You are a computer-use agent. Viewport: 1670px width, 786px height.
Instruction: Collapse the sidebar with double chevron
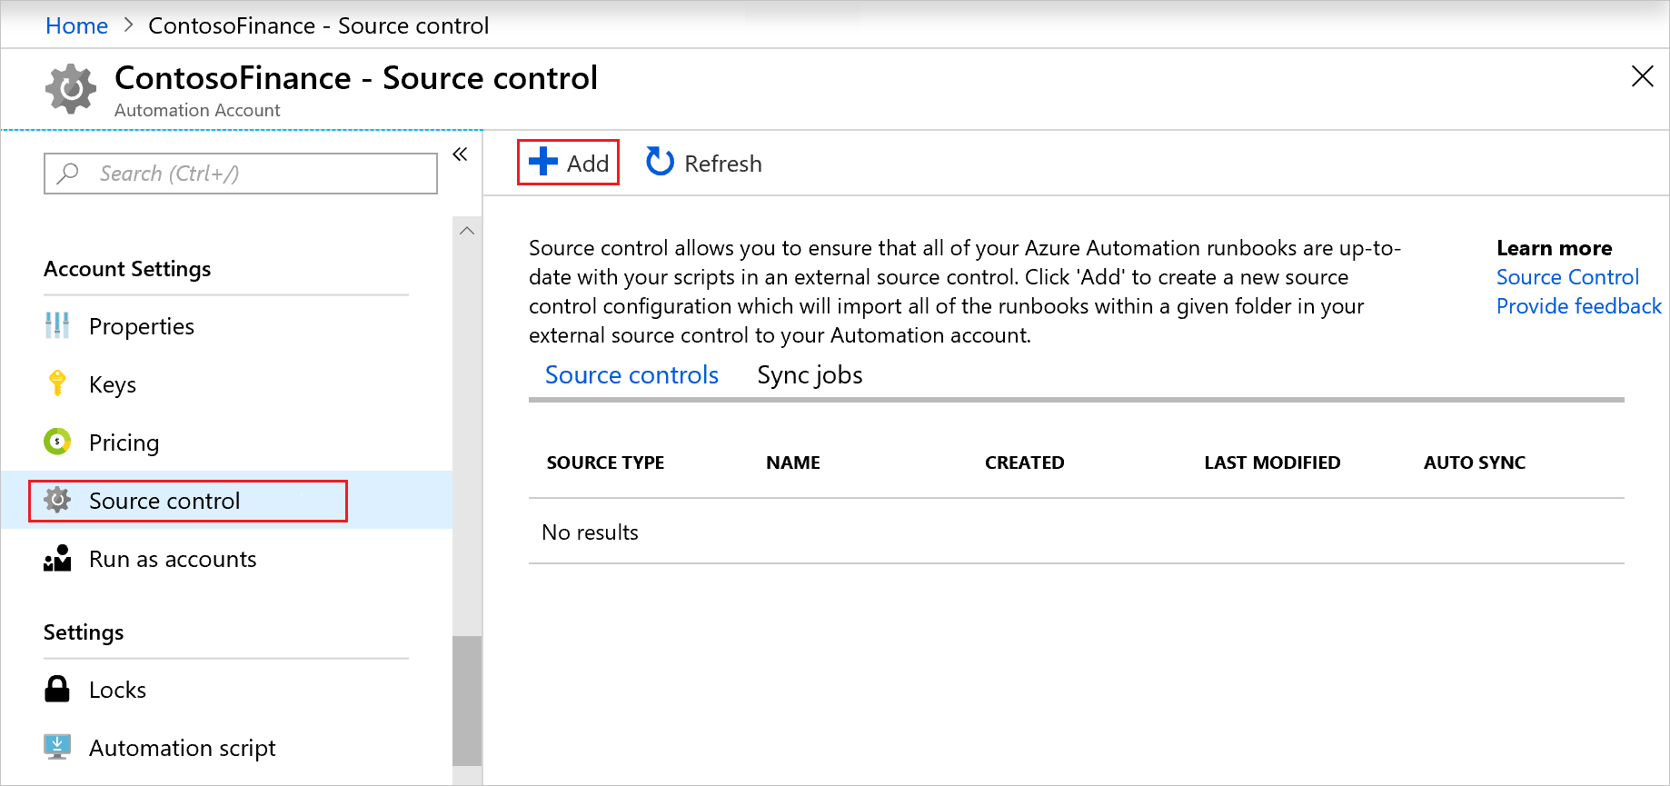click(460, 154)
